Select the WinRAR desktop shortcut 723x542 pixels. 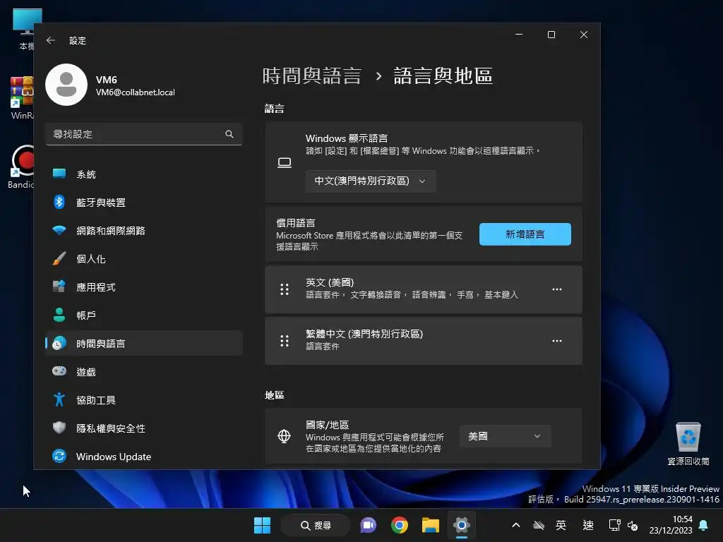pyautogui.click(x=21, y=99)
